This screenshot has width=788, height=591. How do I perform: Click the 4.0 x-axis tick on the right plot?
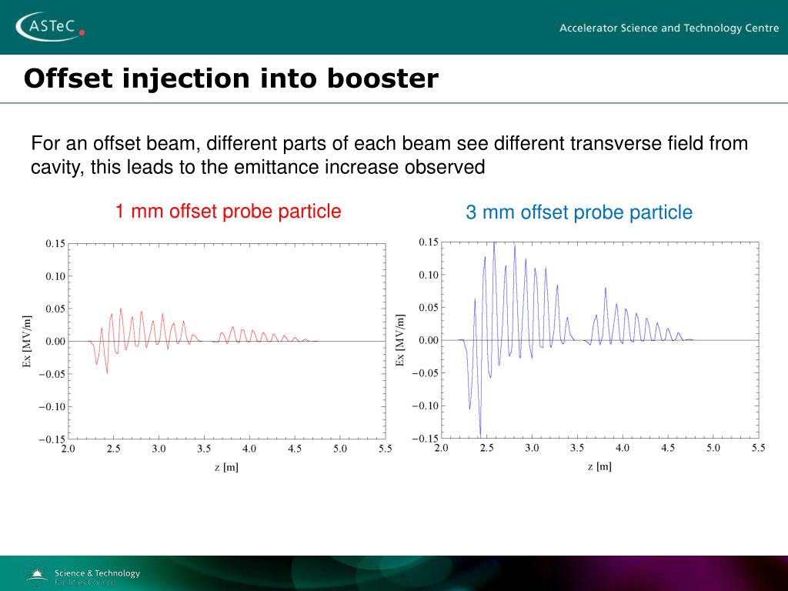[x=622, y=448]
